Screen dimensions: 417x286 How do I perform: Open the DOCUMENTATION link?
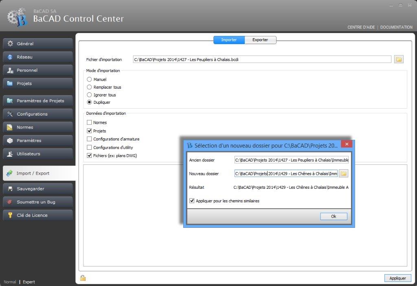pyautogui.click(x=396, y=27)
